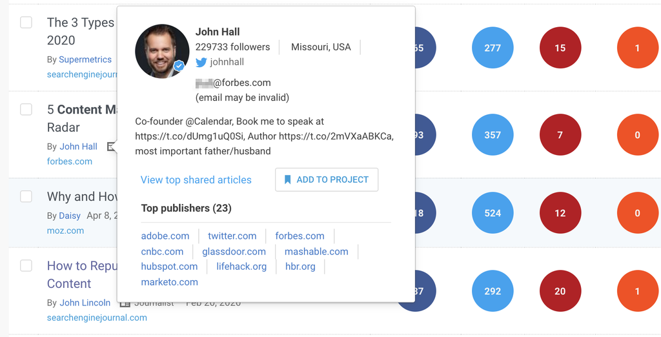Click the ADD TO PROJECT button

[327, 179]
